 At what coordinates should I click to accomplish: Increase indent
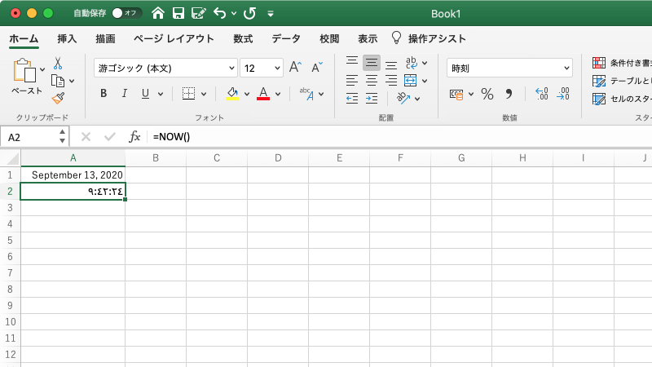pos(372,98)
